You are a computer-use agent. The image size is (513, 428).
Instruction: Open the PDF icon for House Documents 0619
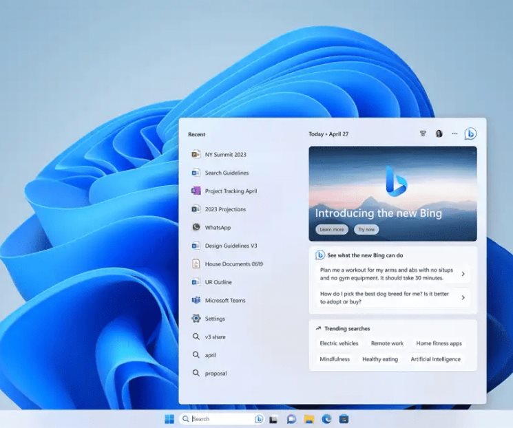point(196,264)
